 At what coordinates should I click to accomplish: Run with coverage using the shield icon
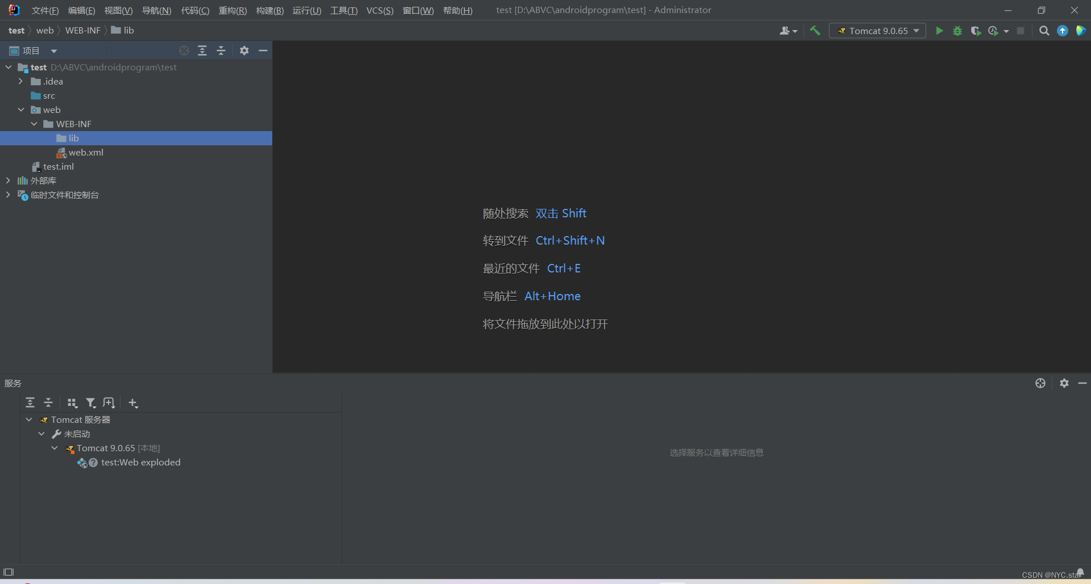tap(977, 31)
